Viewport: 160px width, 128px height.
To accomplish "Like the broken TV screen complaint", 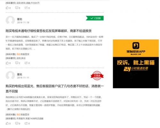I will pyautogui.click(x=8, y=63).
